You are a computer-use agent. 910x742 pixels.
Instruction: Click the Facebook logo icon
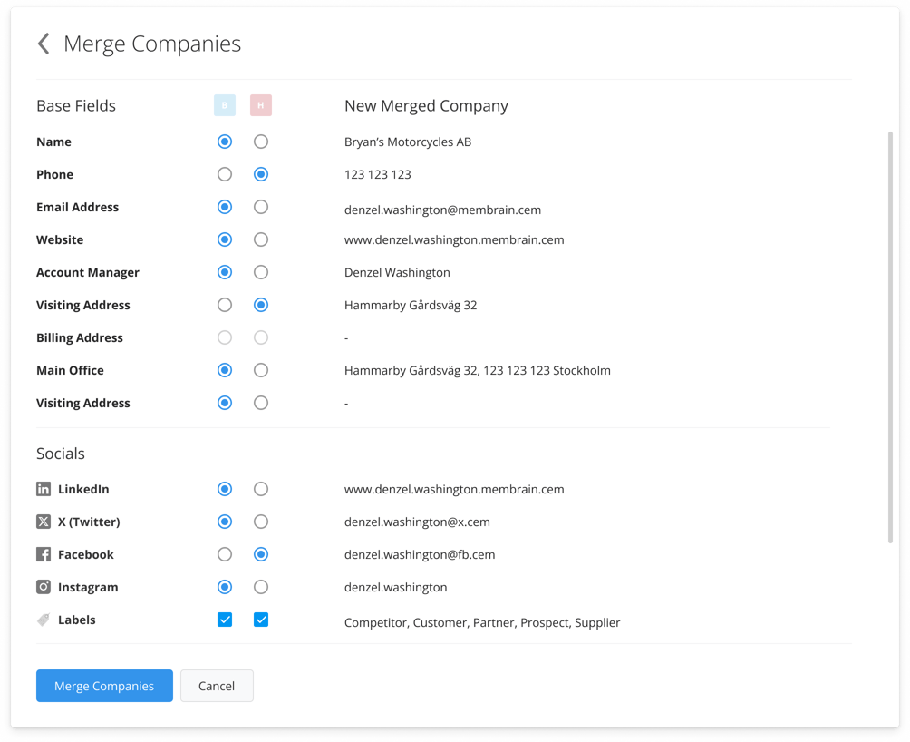(44, 554)
